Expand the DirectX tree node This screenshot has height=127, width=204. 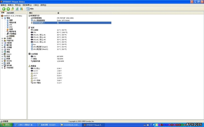[2, 54]
